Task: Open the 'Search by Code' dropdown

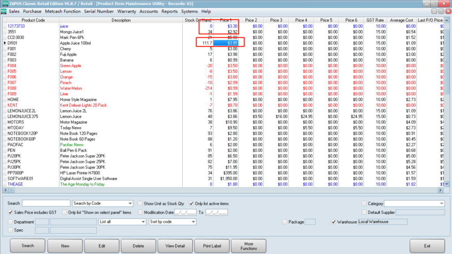Action: pyautogui.click(x=130, y=203)
